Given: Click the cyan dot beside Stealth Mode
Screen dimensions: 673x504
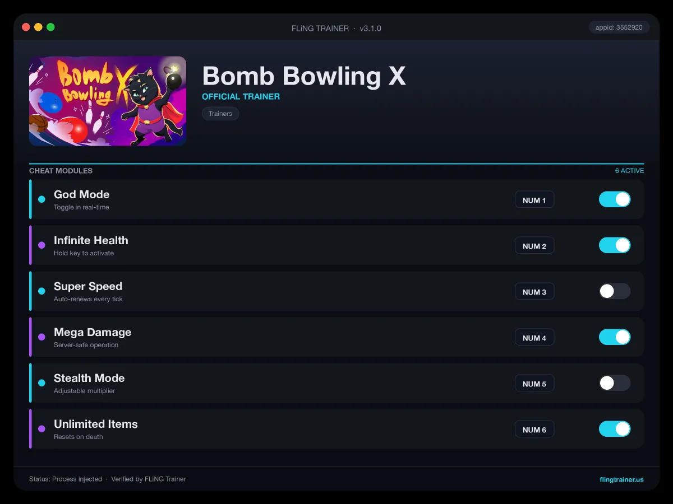Looking at the screenshot, I should click(x=42, y=383).
